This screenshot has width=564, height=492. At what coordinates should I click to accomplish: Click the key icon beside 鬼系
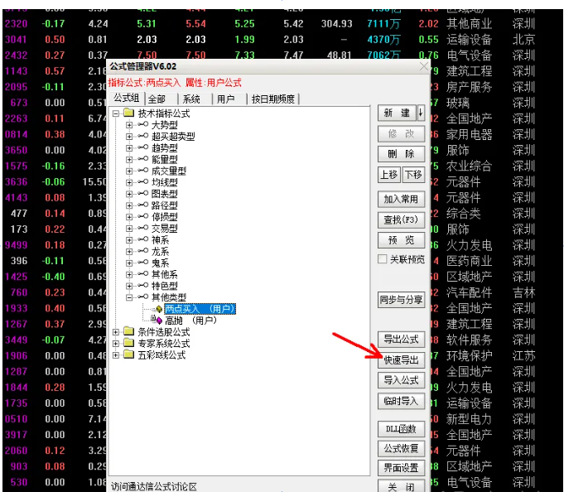tap(143, 263)
